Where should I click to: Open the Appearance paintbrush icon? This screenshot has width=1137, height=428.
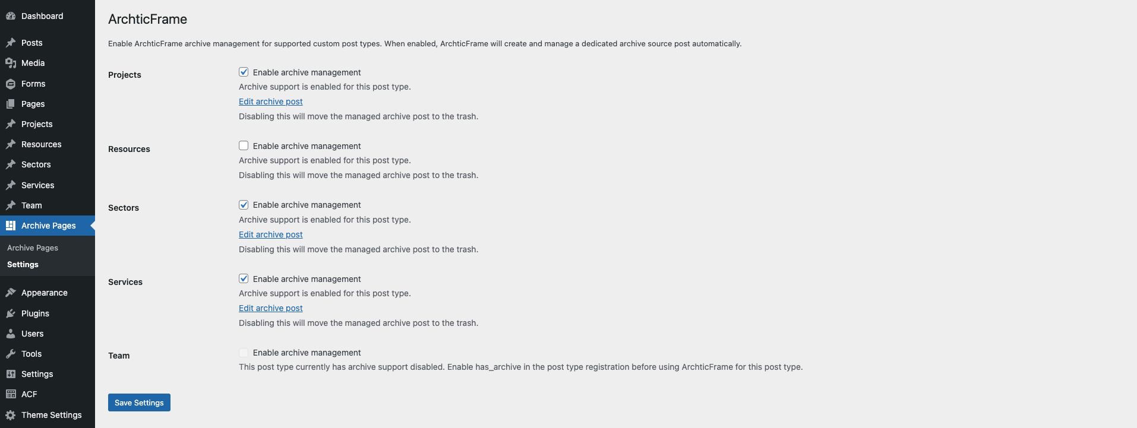(x=11, y=293)
